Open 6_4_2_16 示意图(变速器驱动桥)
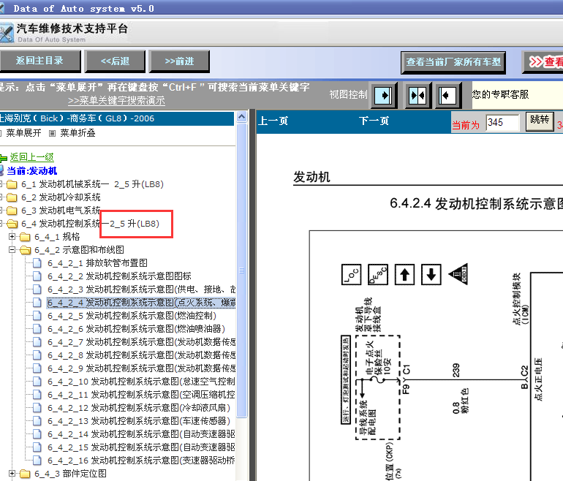The width and height of the screenshot is (563, 481). (141, 461)
